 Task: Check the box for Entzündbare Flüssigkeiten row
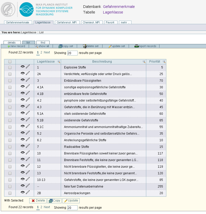(10, 81)
